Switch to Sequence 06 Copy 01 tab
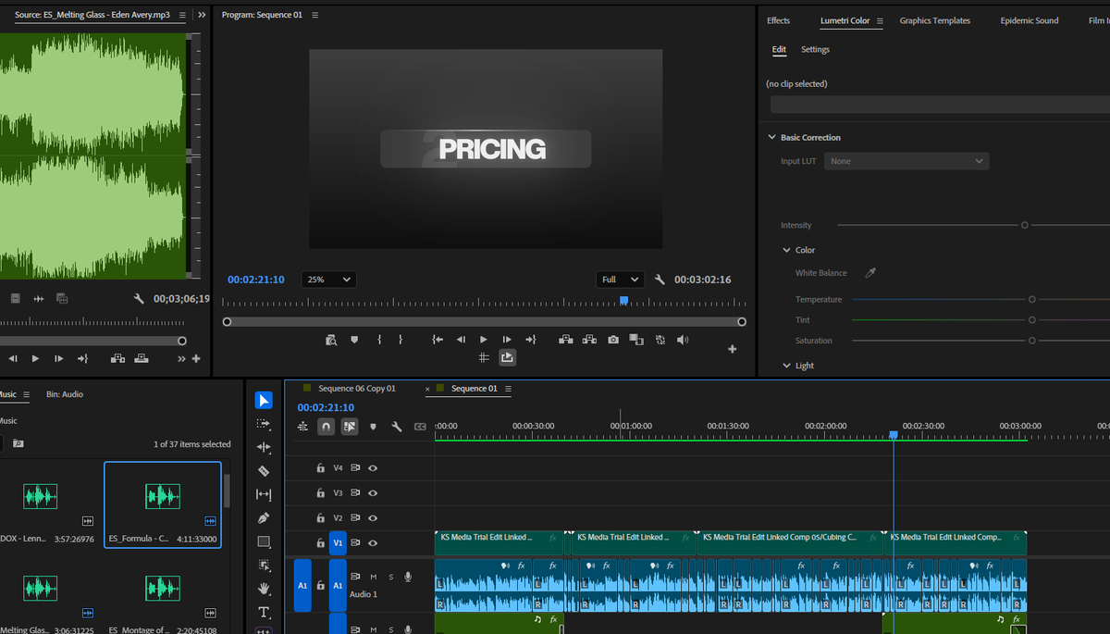1110x634 pixels. (357, 389)
